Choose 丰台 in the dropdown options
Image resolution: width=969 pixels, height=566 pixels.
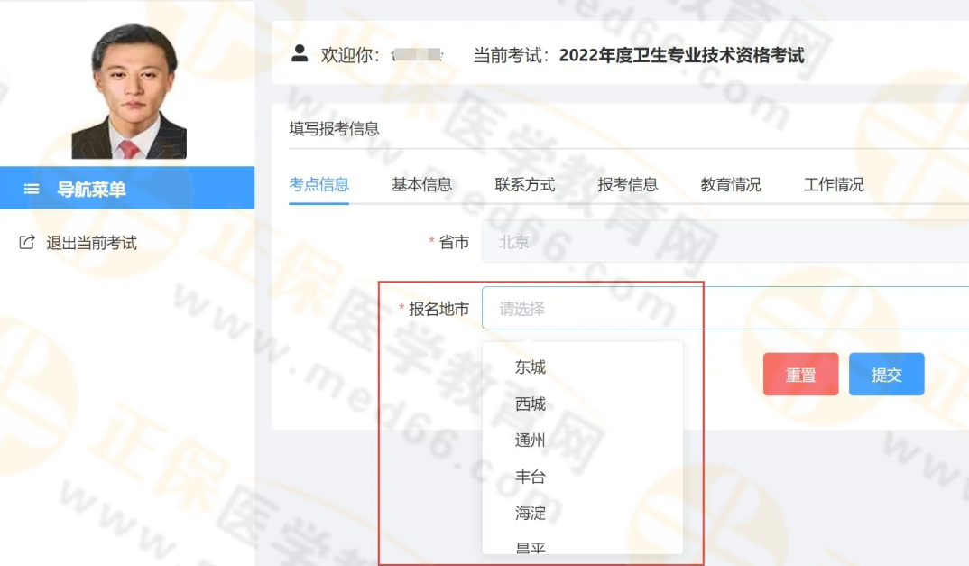528,477
